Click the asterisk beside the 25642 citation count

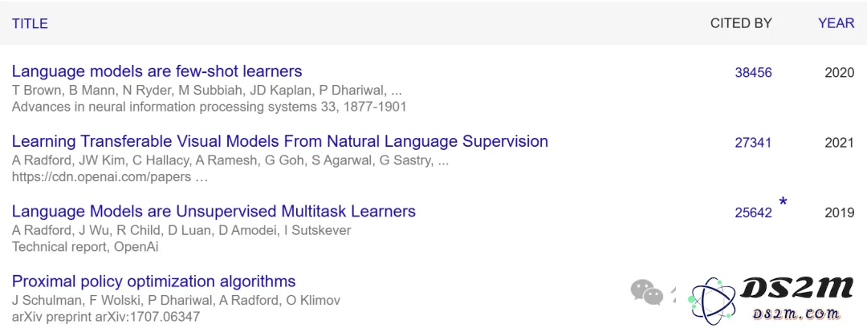coord(783,203)
